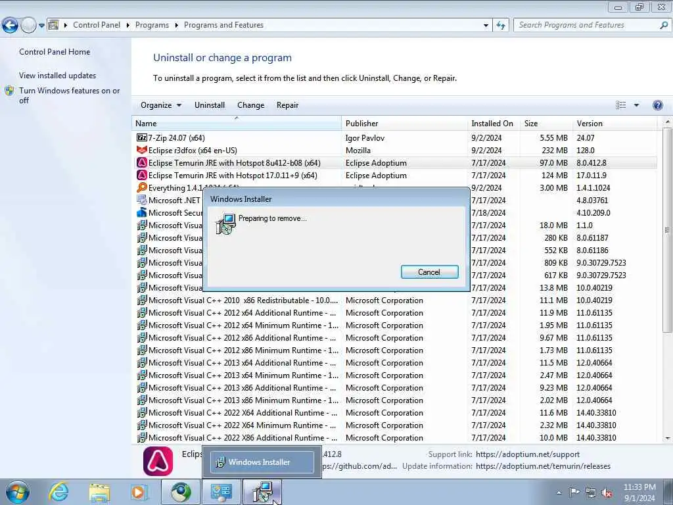The width and height of the screenshot is (673, 505).
Task: Change view using the view icon
Action: pos(620,105)
